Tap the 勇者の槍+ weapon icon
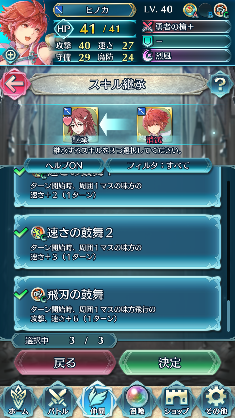 click(x=148, y=27)
